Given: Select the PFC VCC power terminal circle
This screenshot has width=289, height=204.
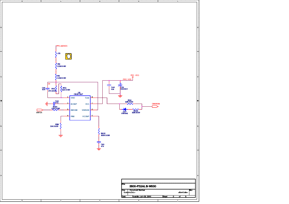Looking at the screenshot, I should point(133,77).
